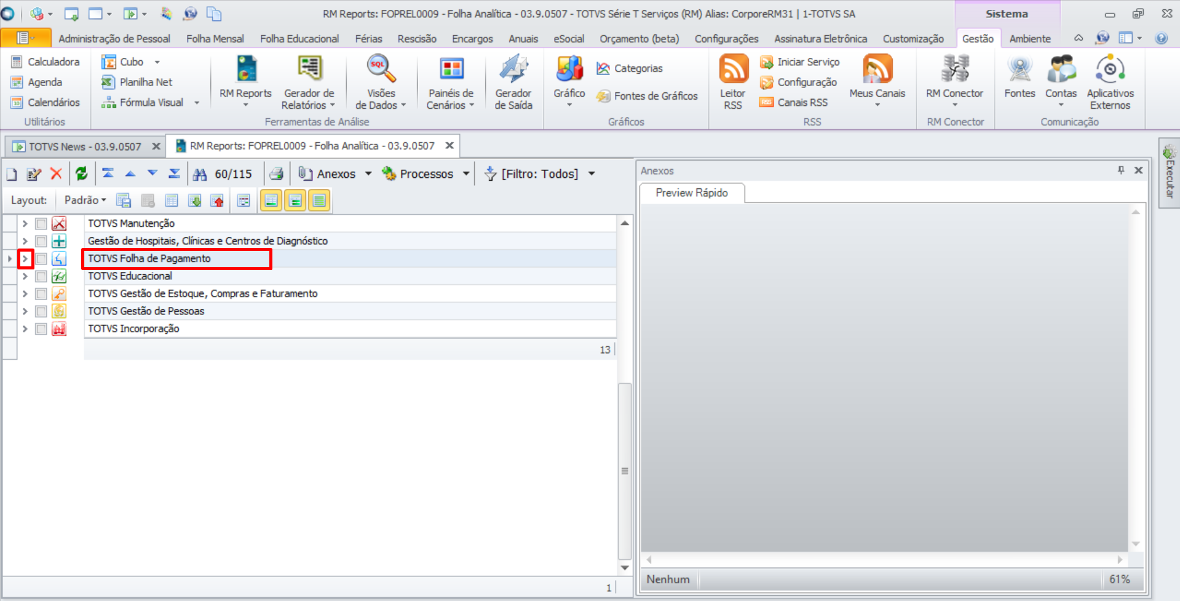This screenshot has height=601, width=1180.
Task: Expand the TOTVS Educacional tree node
Action: point(25,276)
